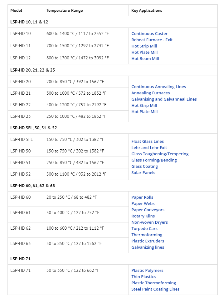Click the Reheat Furnace - Exit link
This screenshot has width=223, height=299.
point(152,40)
